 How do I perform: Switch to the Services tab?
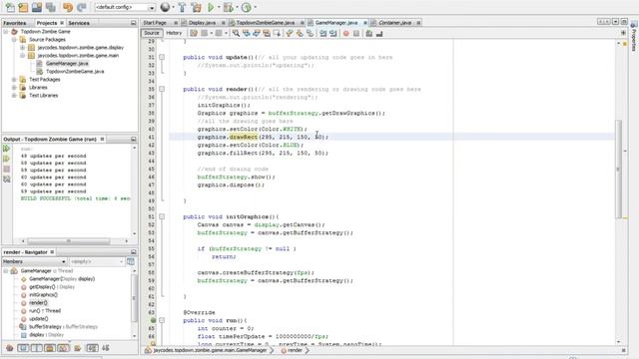pyautogui.click(x=79, y=23)
